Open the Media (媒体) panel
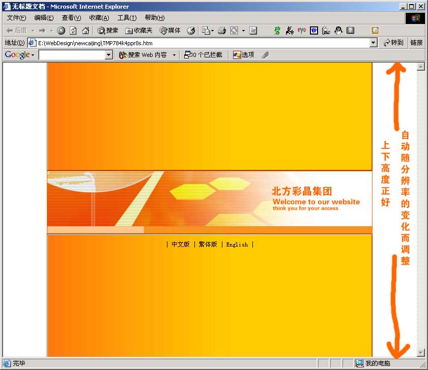 (170, 30)
